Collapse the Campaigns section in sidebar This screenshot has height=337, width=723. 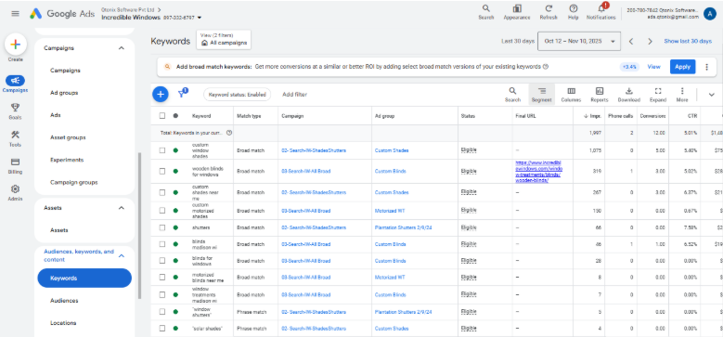click(x=122, y=48)
